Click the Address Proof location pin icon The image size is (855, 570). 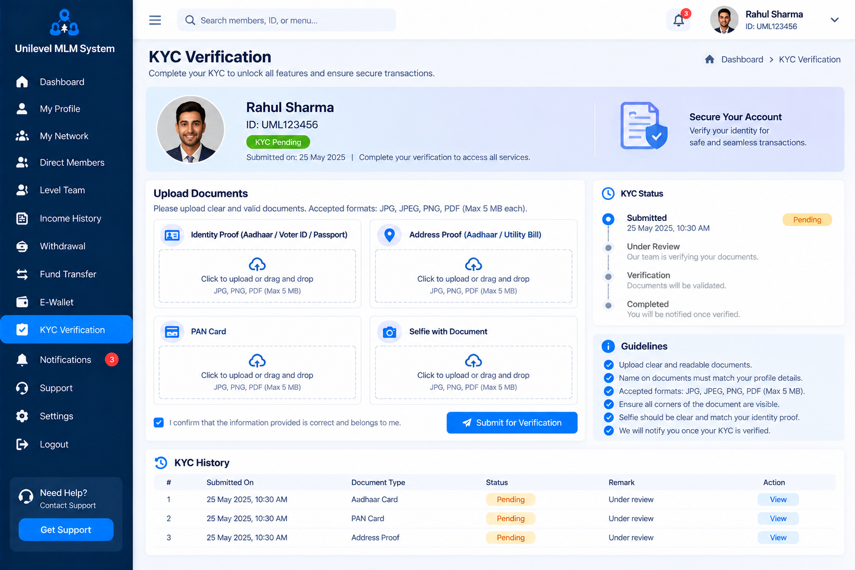pos(390,235)
